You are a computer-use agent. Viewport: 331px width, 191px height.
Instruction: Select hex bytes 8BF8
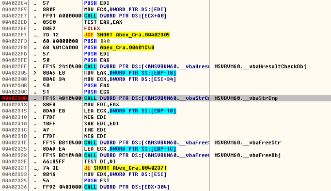tap(49, 105)
